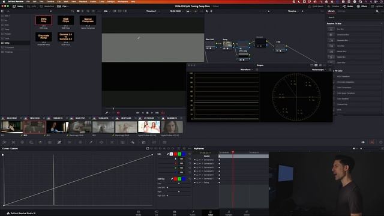Switch to the Edit page tab
This screenshot has height=216, width=384.
tap(175, 213)
